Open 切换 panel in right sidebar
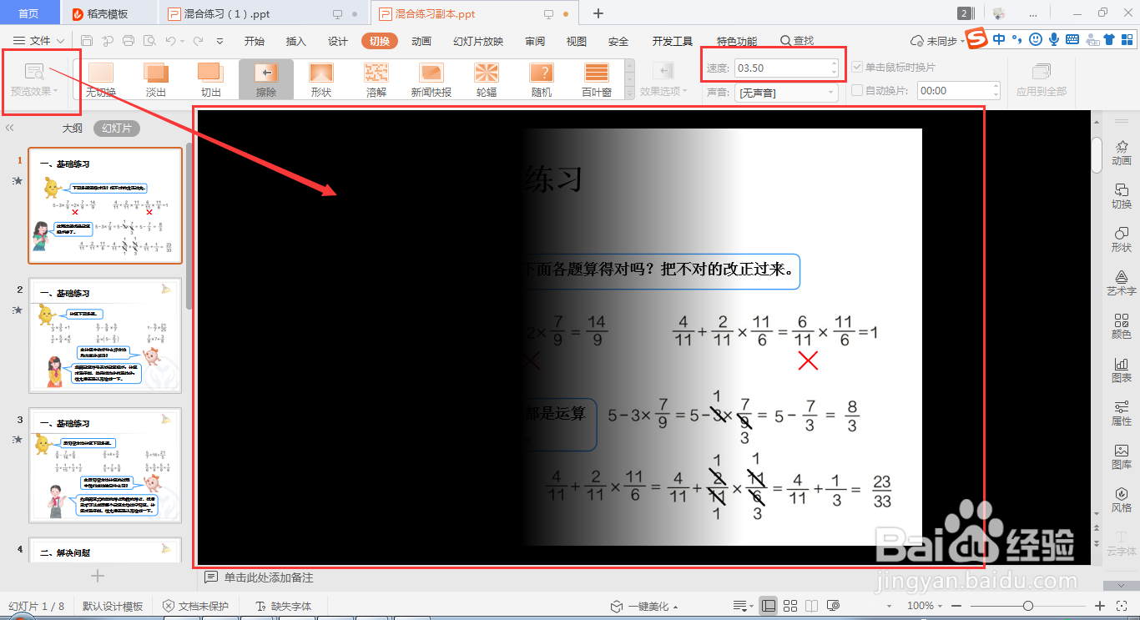 pos(1122,196)
